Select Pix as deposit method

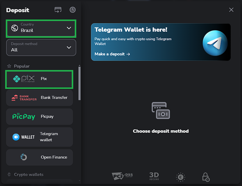tap(39, 79)
